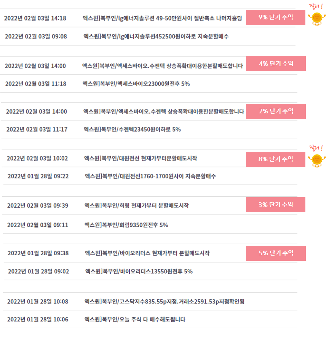This screenshot has height=337, width=329.
Task: Click the 2% 단기 수익 badge
Action: pos(276,111)
